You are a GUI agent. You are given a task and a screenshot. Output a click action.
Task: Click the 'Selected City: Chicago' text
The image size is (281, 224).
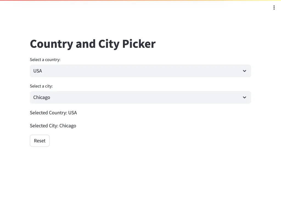pos(53,126)
